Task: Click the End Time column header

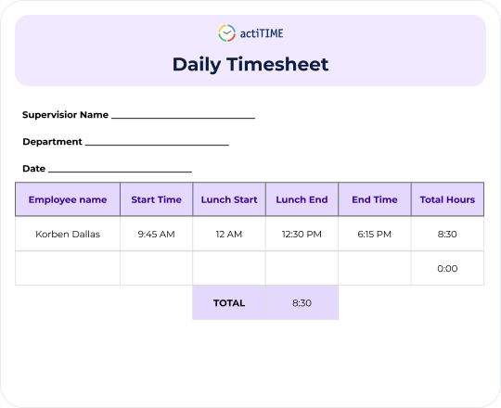Action: (375, 199)
